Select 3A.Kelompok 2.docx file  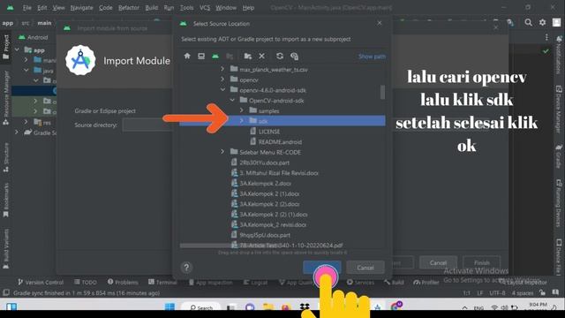coord(266,183)
